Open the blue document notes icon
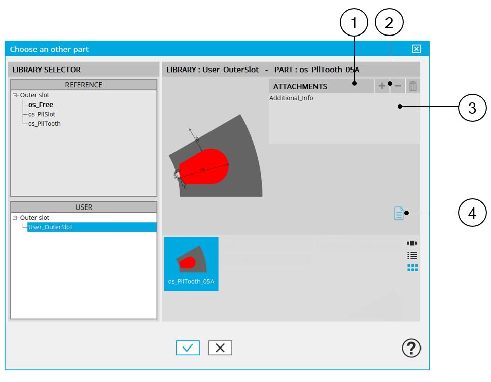491x382 pixels. (399, 214)
